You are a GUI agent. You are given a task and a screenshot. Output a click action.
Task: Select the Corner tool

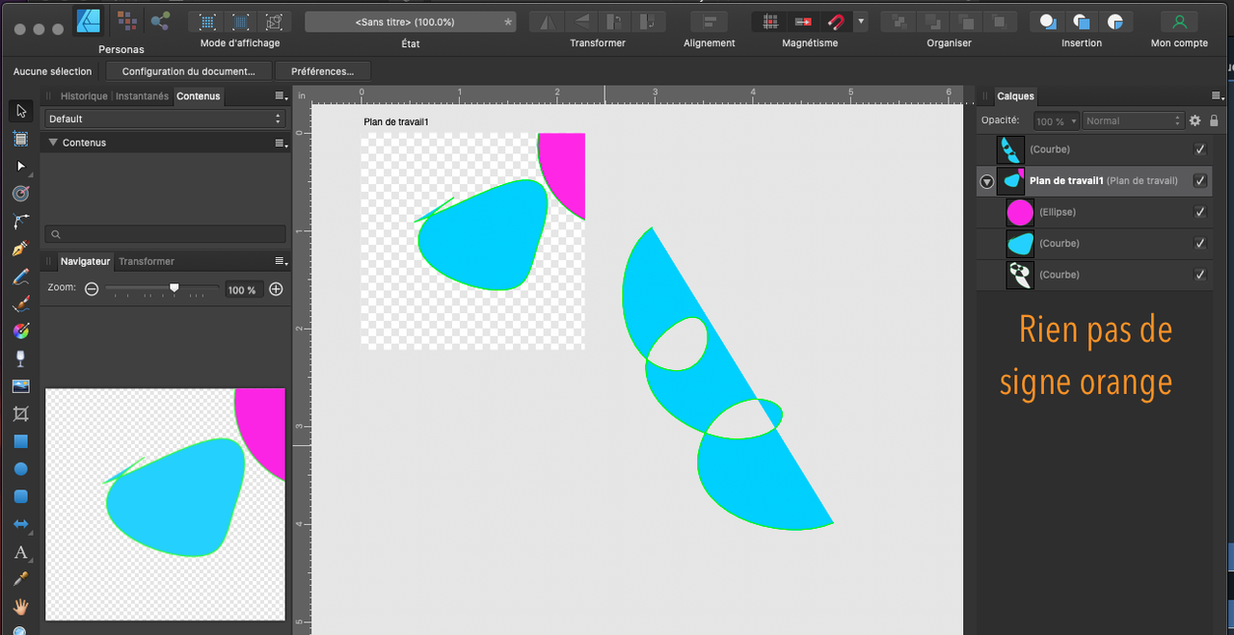20,222
